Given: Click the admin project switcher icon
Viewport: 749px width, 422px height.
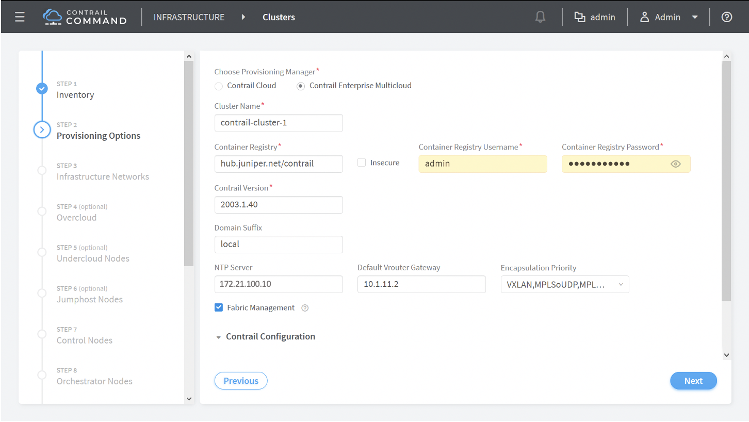Looking at the screenshot, I should [x=580, y=17].
